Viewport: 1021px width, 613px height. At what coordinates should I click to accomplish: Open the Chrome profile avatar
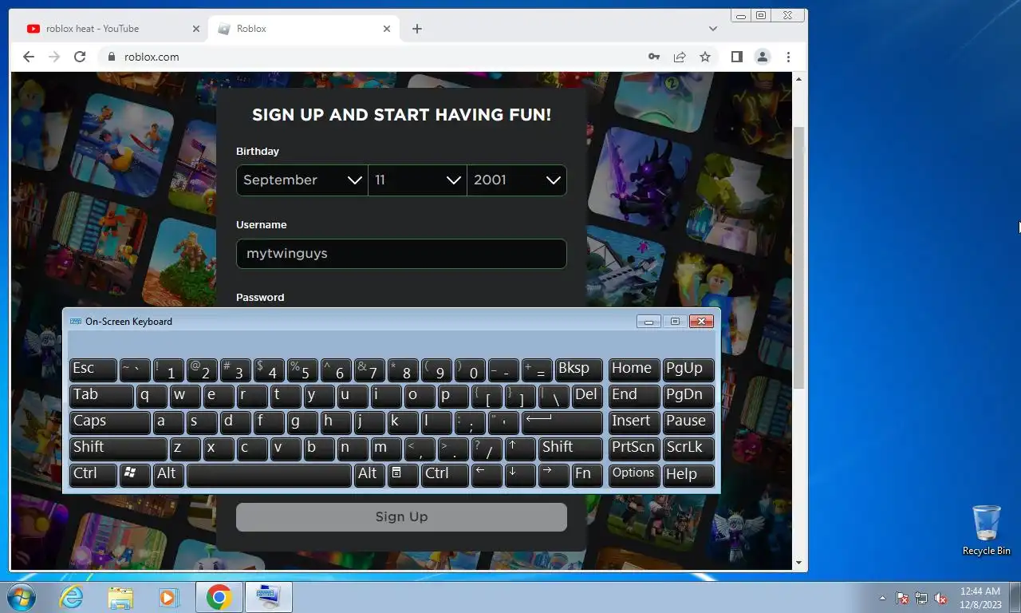pos(763,57)
